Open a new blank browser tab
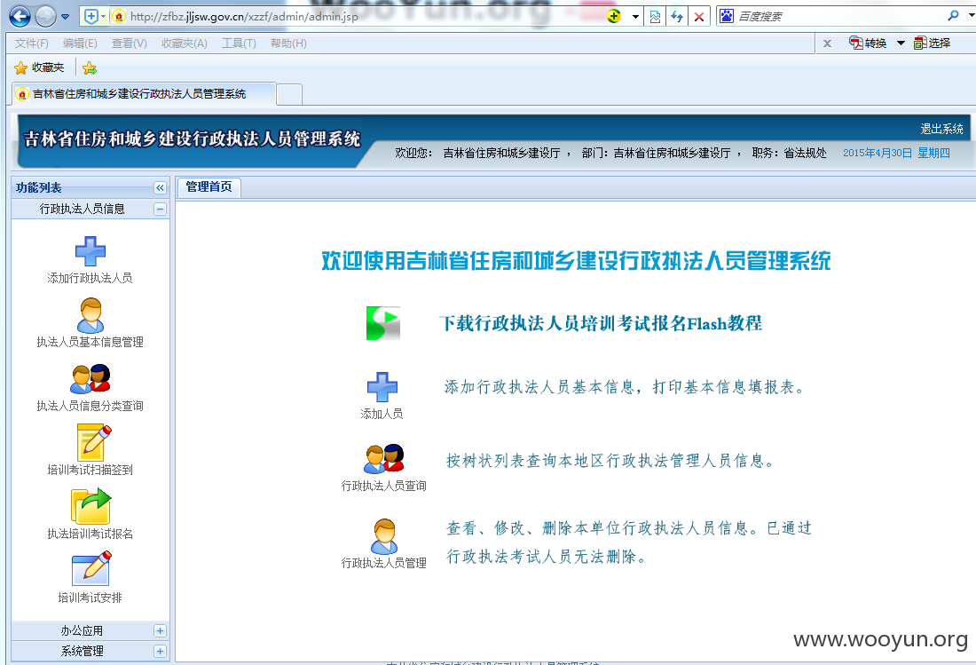The height and width of the screenshot is (665, 976). (x=289, y=94)
